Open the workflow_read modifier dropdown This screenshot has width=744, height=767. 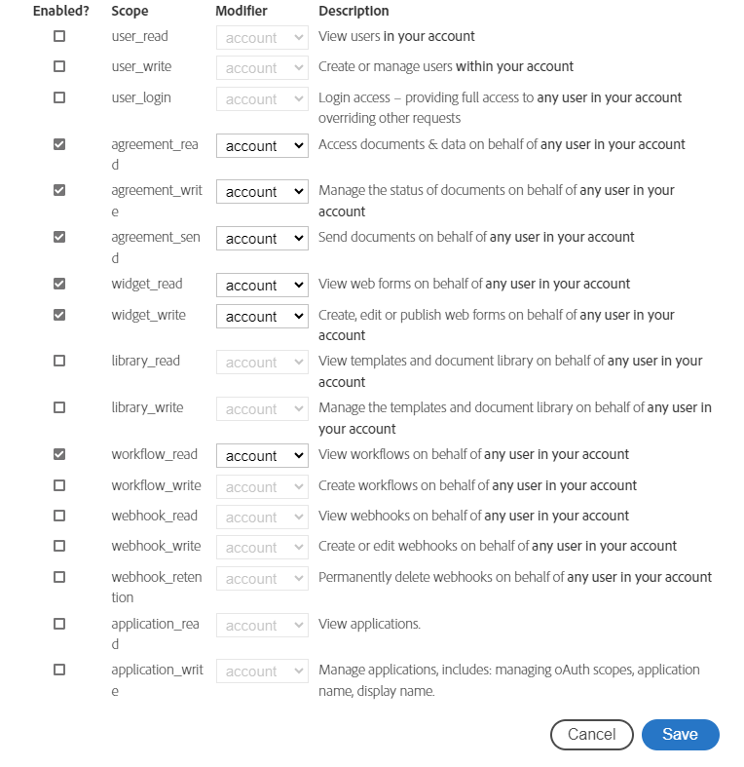click(263, 456)
